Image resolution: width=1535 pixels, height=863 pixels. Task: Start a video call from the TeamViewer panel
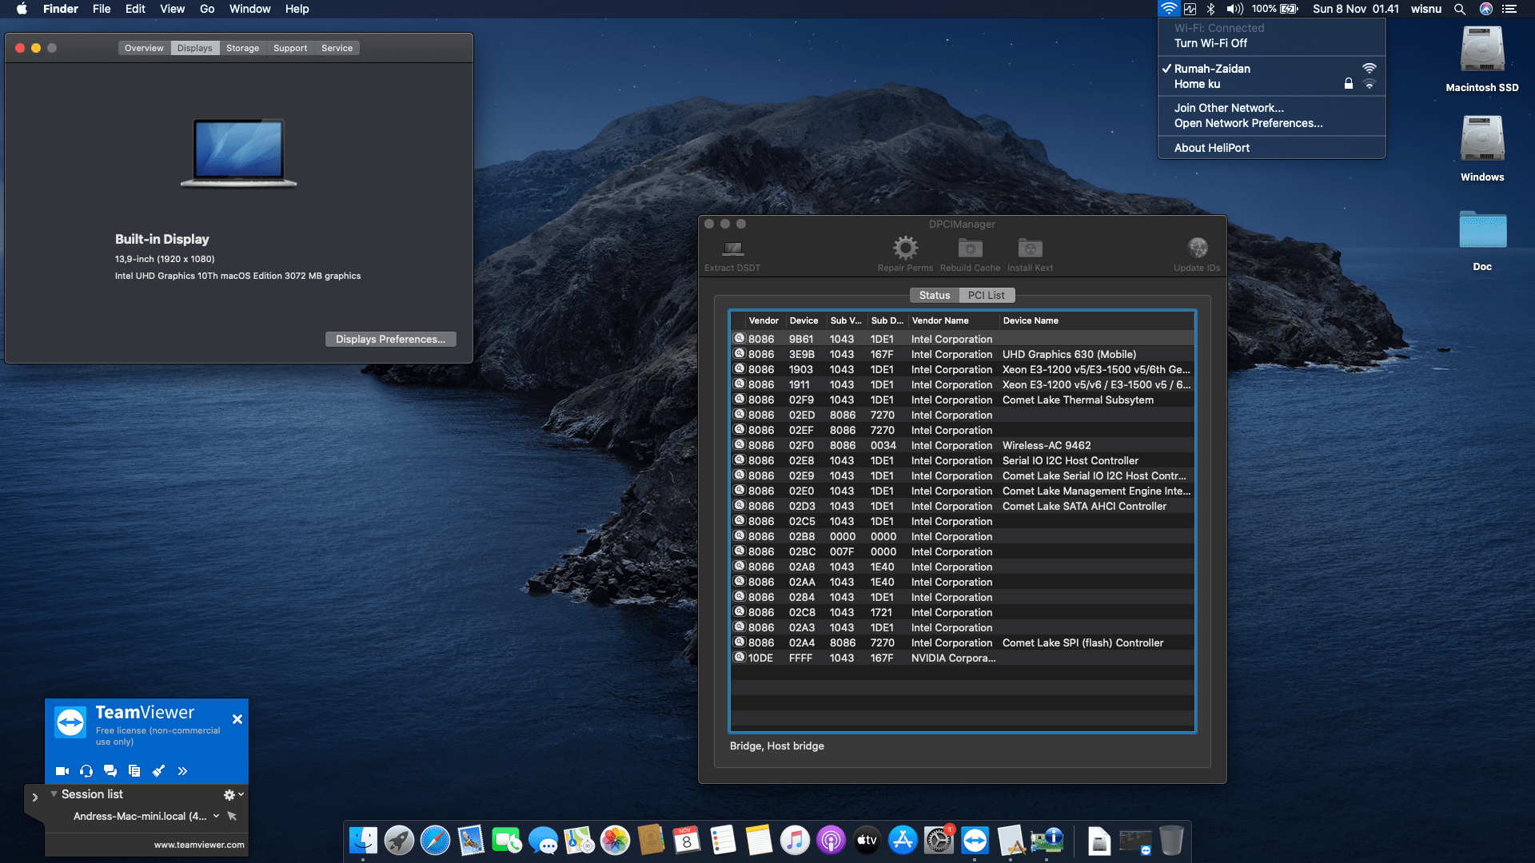62,770
